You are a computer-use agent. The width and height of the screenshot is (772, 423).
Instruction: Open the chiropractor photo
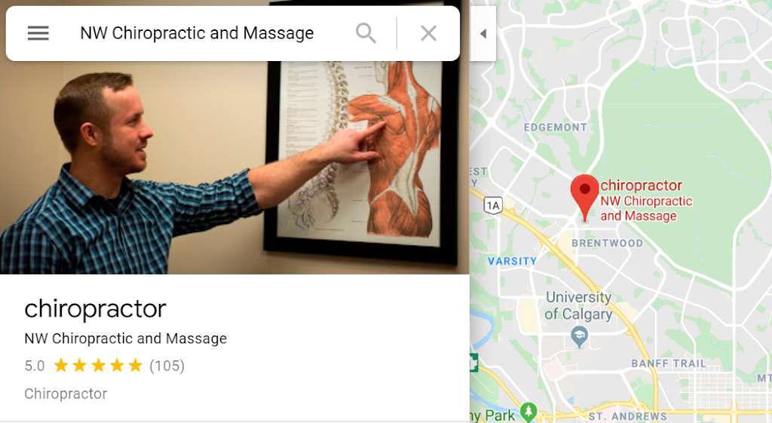point(234,167)
